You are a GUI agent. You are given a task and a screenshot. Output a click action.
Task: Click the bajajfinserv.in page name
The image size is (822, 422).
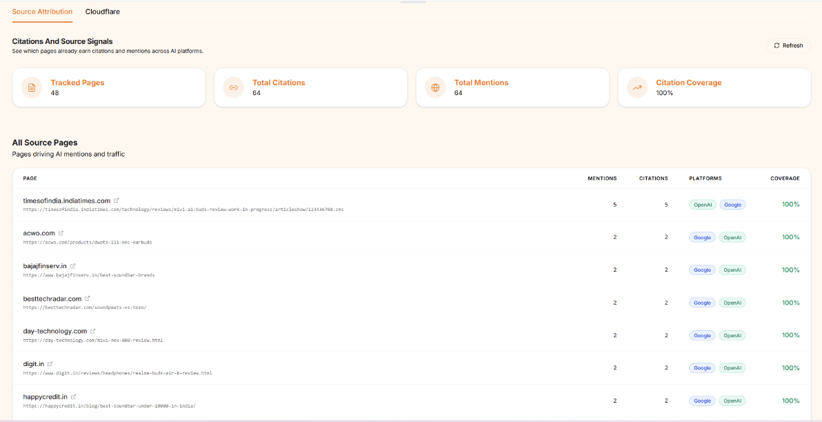[x=45, y=265]
